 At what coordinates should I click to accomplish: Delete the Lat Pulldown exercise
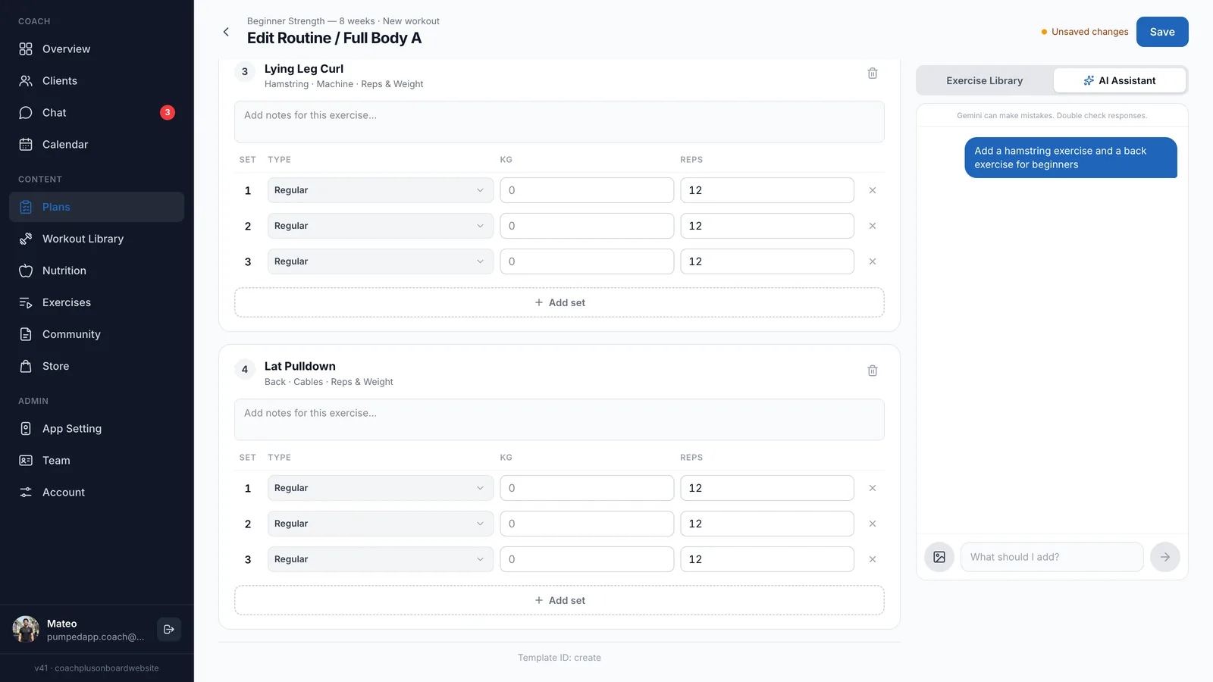873,371
